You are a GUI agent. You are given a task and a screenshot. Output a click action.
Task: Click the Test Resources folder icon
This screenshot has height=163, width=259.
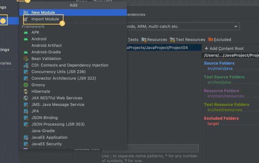(x=173, y=40)
